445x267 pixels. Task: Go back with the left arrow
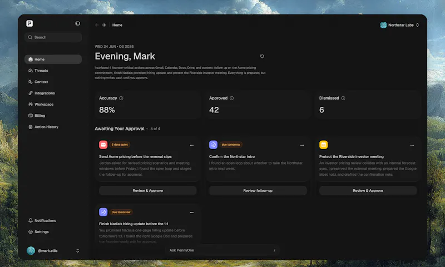(97, 25)
